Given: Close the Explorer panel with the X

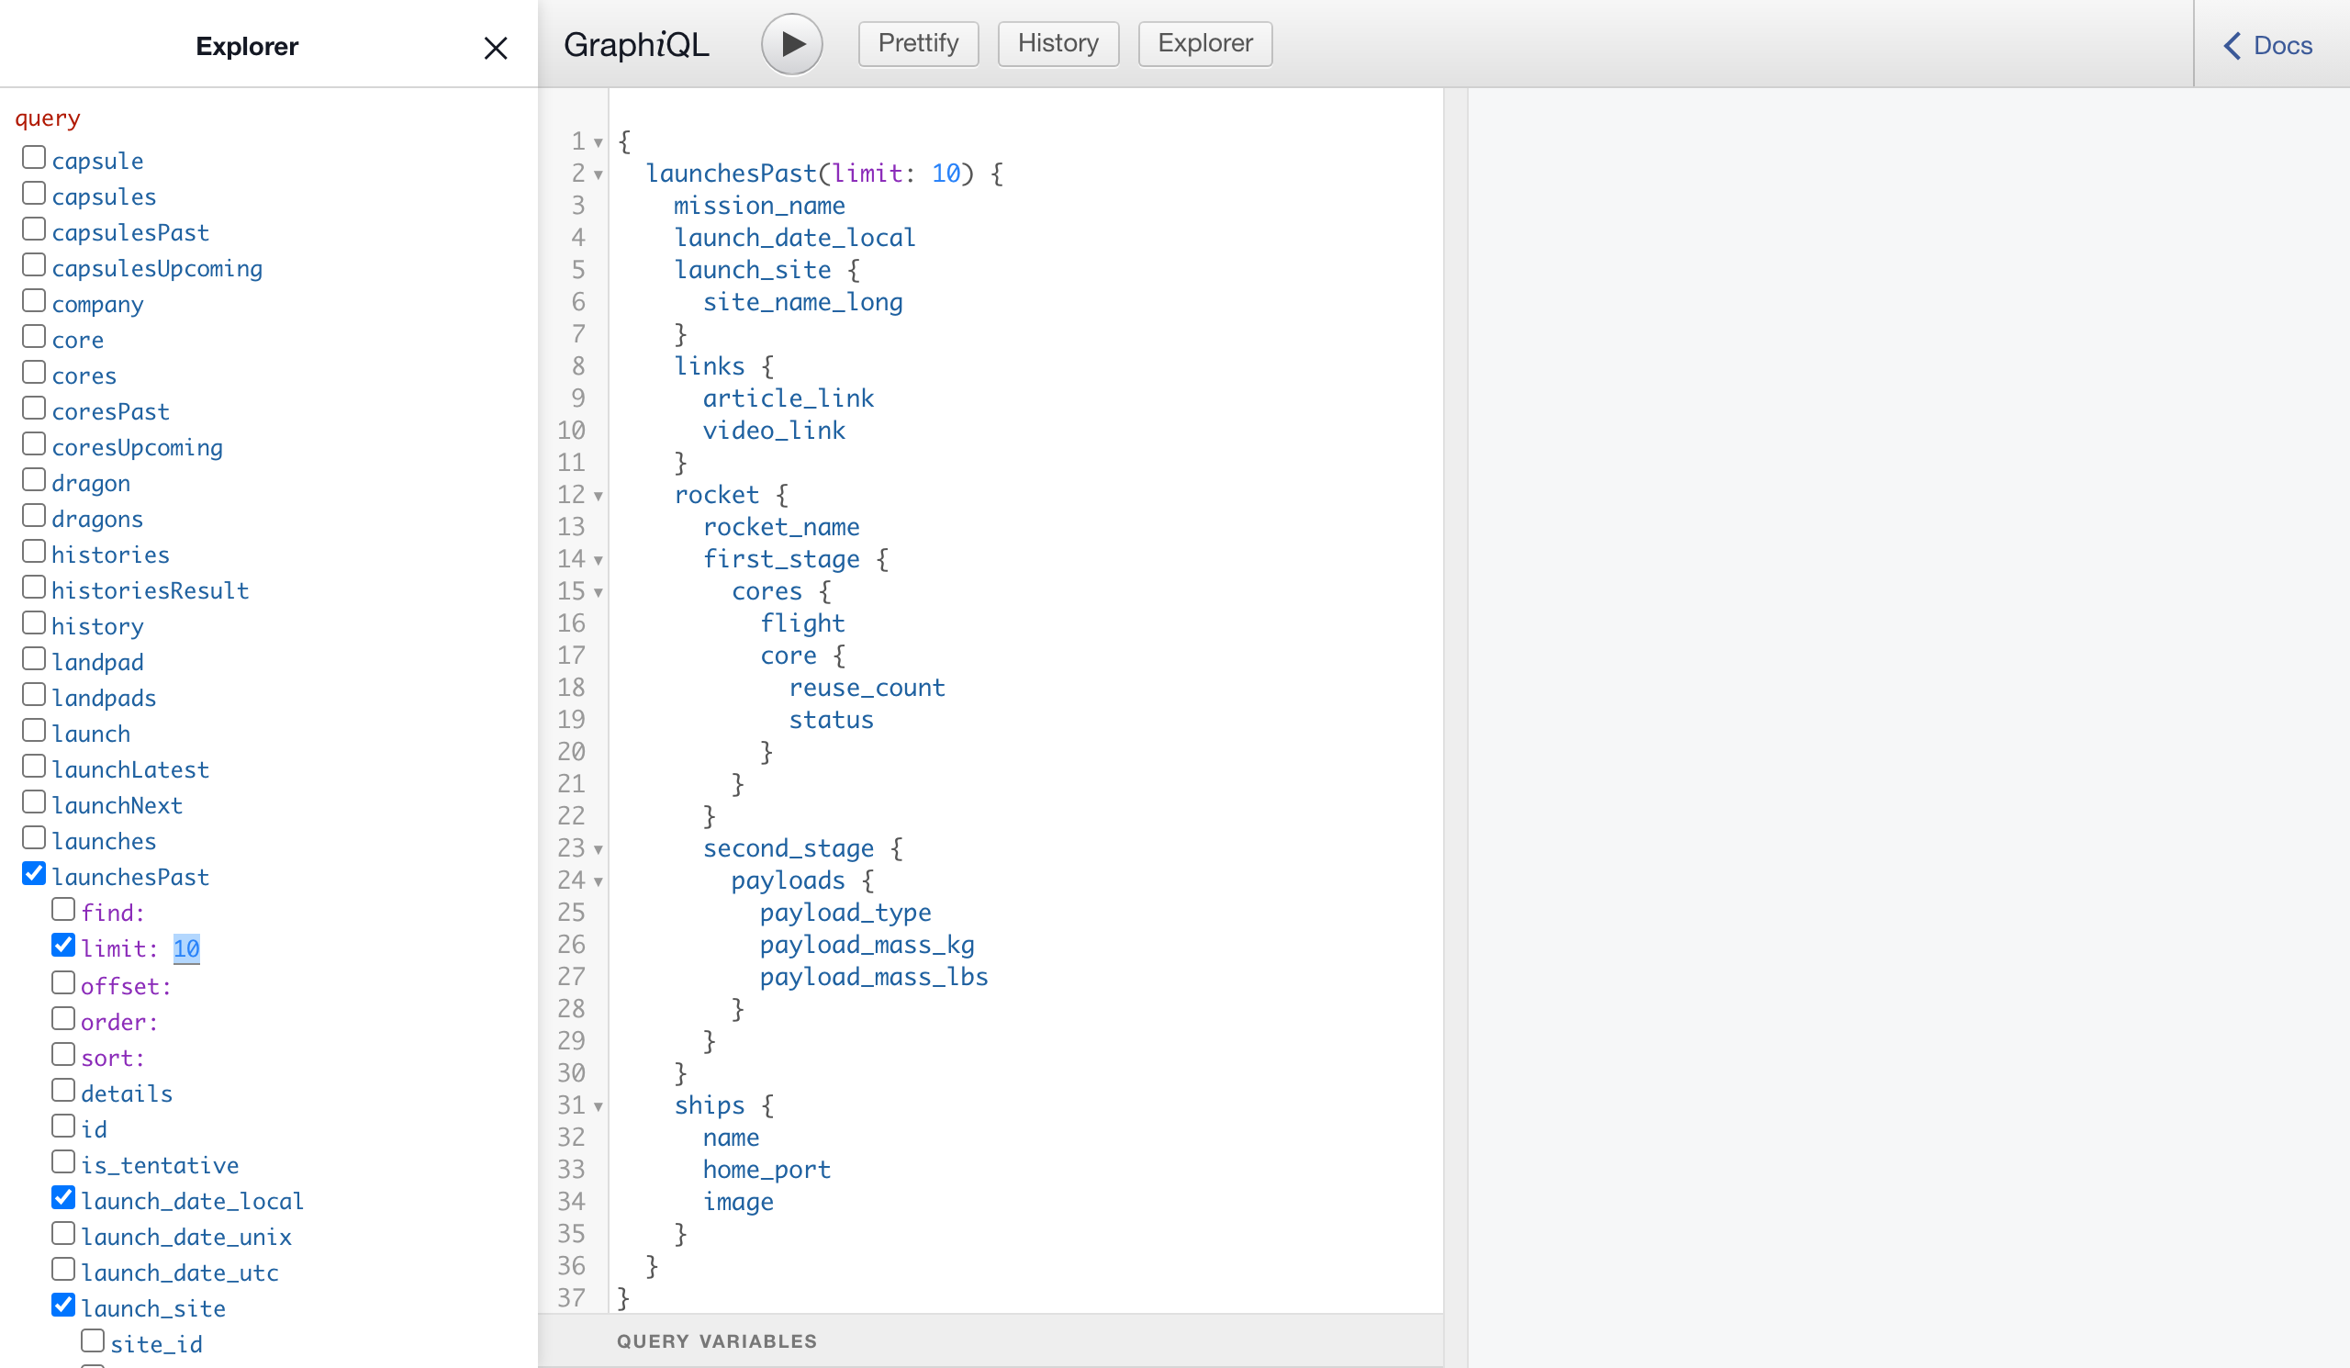Looking at the screenshot, I should click(x=496, y=48).
